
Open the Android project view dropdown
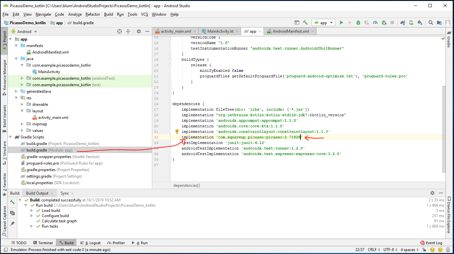(24, 32)
